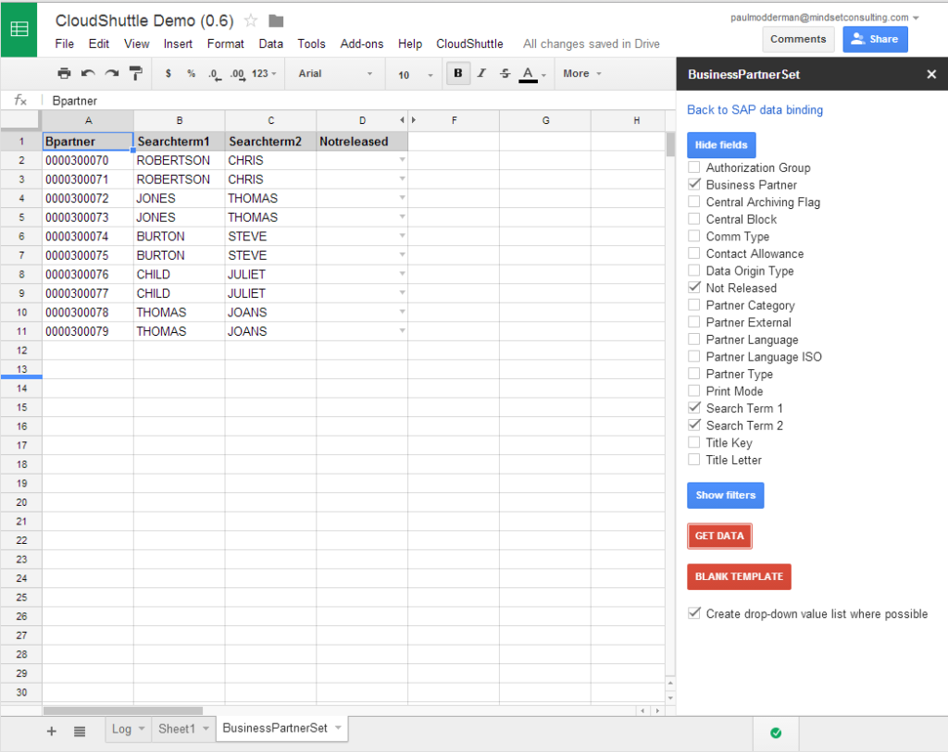The width and height of the screenshot is (948, 752).
Task: Open the move-to-folder icon
Action: 276,21
